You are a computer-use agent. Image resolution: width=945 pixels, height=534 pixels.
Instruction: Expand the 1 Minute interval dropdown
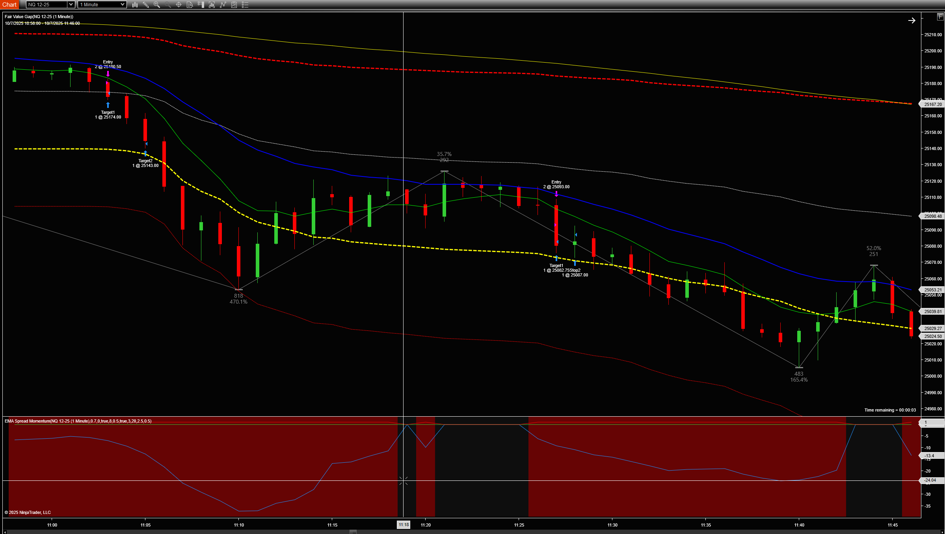[122, 5]
